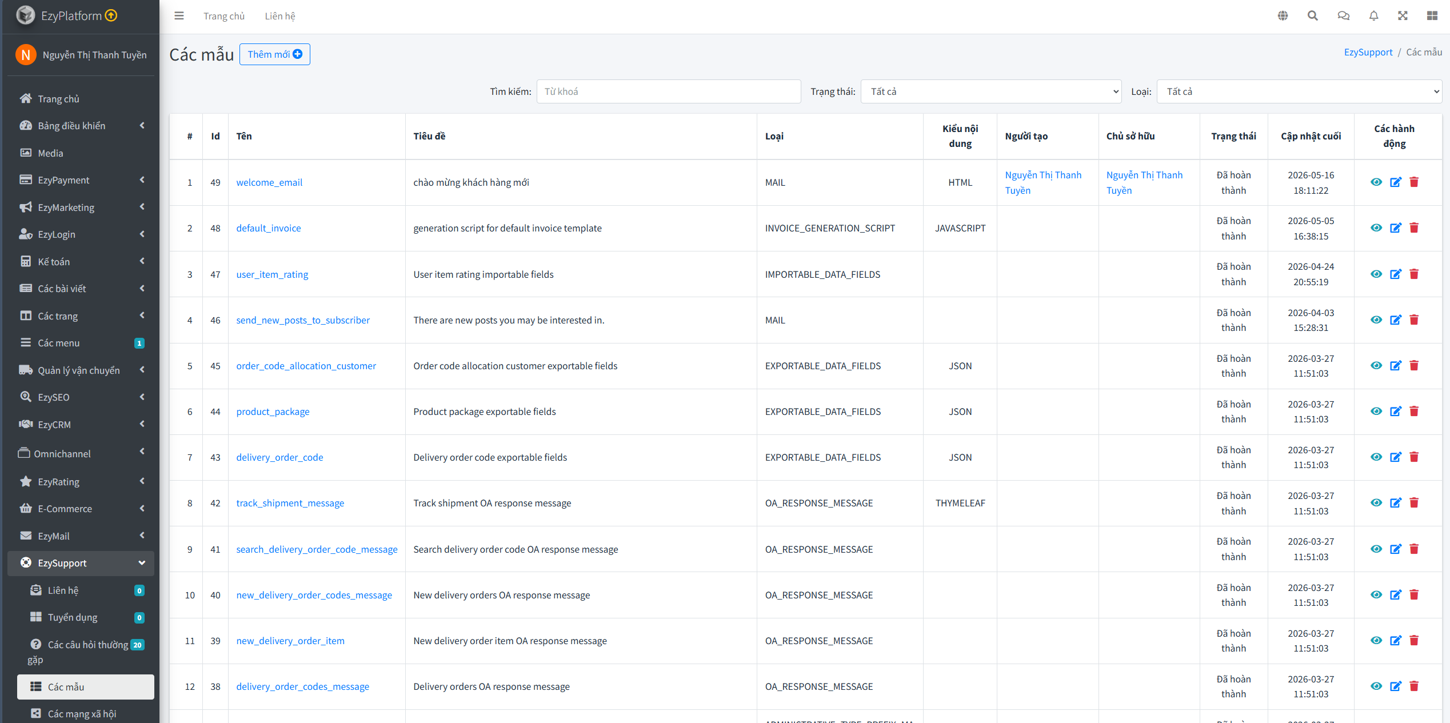
Task: Open the chat messages icon
Action: [1344, 16]
